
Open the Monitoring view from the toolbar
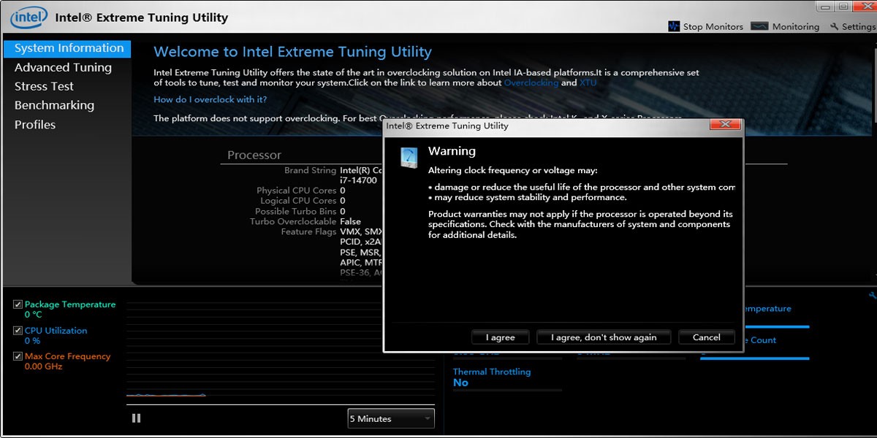[786, 26]
